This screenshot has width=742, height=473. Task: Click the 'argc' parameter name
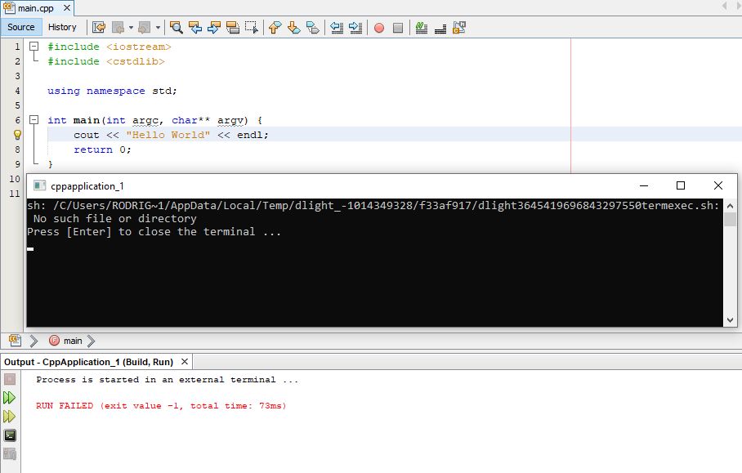coord(145,120)
